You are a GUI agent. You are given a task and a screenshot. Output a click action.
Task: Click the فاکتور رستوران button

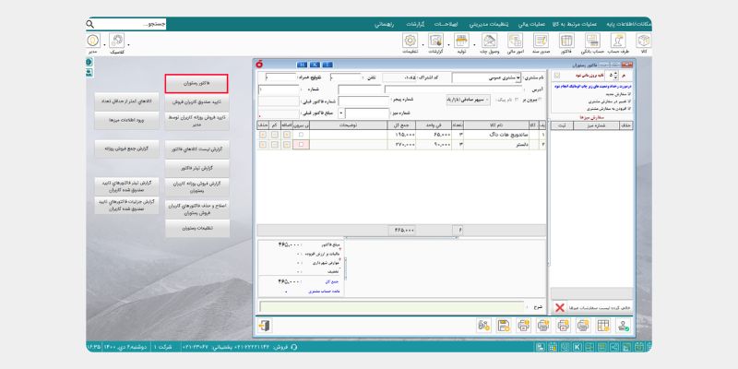point(196,83)
